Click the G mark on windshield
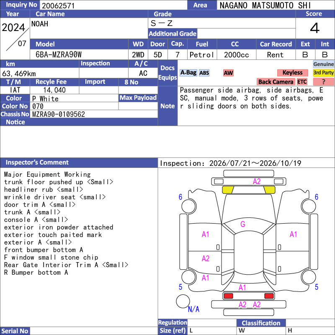Image resolution: width=335 pixels, height=335 pixels. pyautogui.click(x=243, y=224)
